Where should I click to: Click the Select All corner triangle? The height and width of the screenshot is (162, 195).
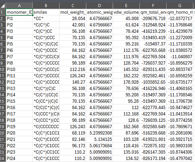(x=3, y=6)
